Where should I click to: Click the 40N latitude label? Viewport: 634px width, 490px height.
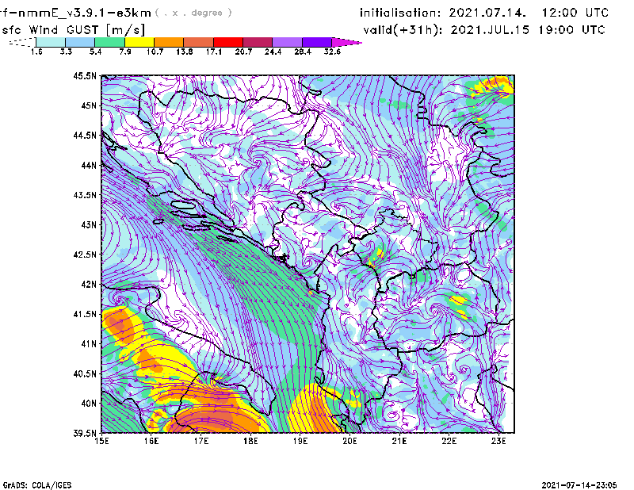(89, 404)
